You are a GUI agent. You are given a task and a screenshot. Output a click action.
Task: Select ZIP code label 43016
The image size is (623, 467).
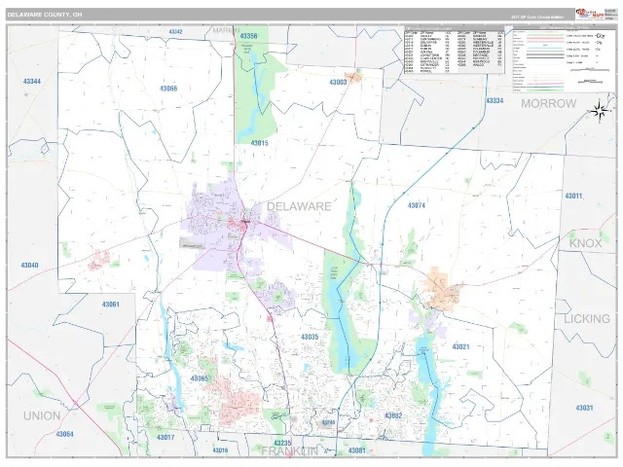[x=220, y=450]
